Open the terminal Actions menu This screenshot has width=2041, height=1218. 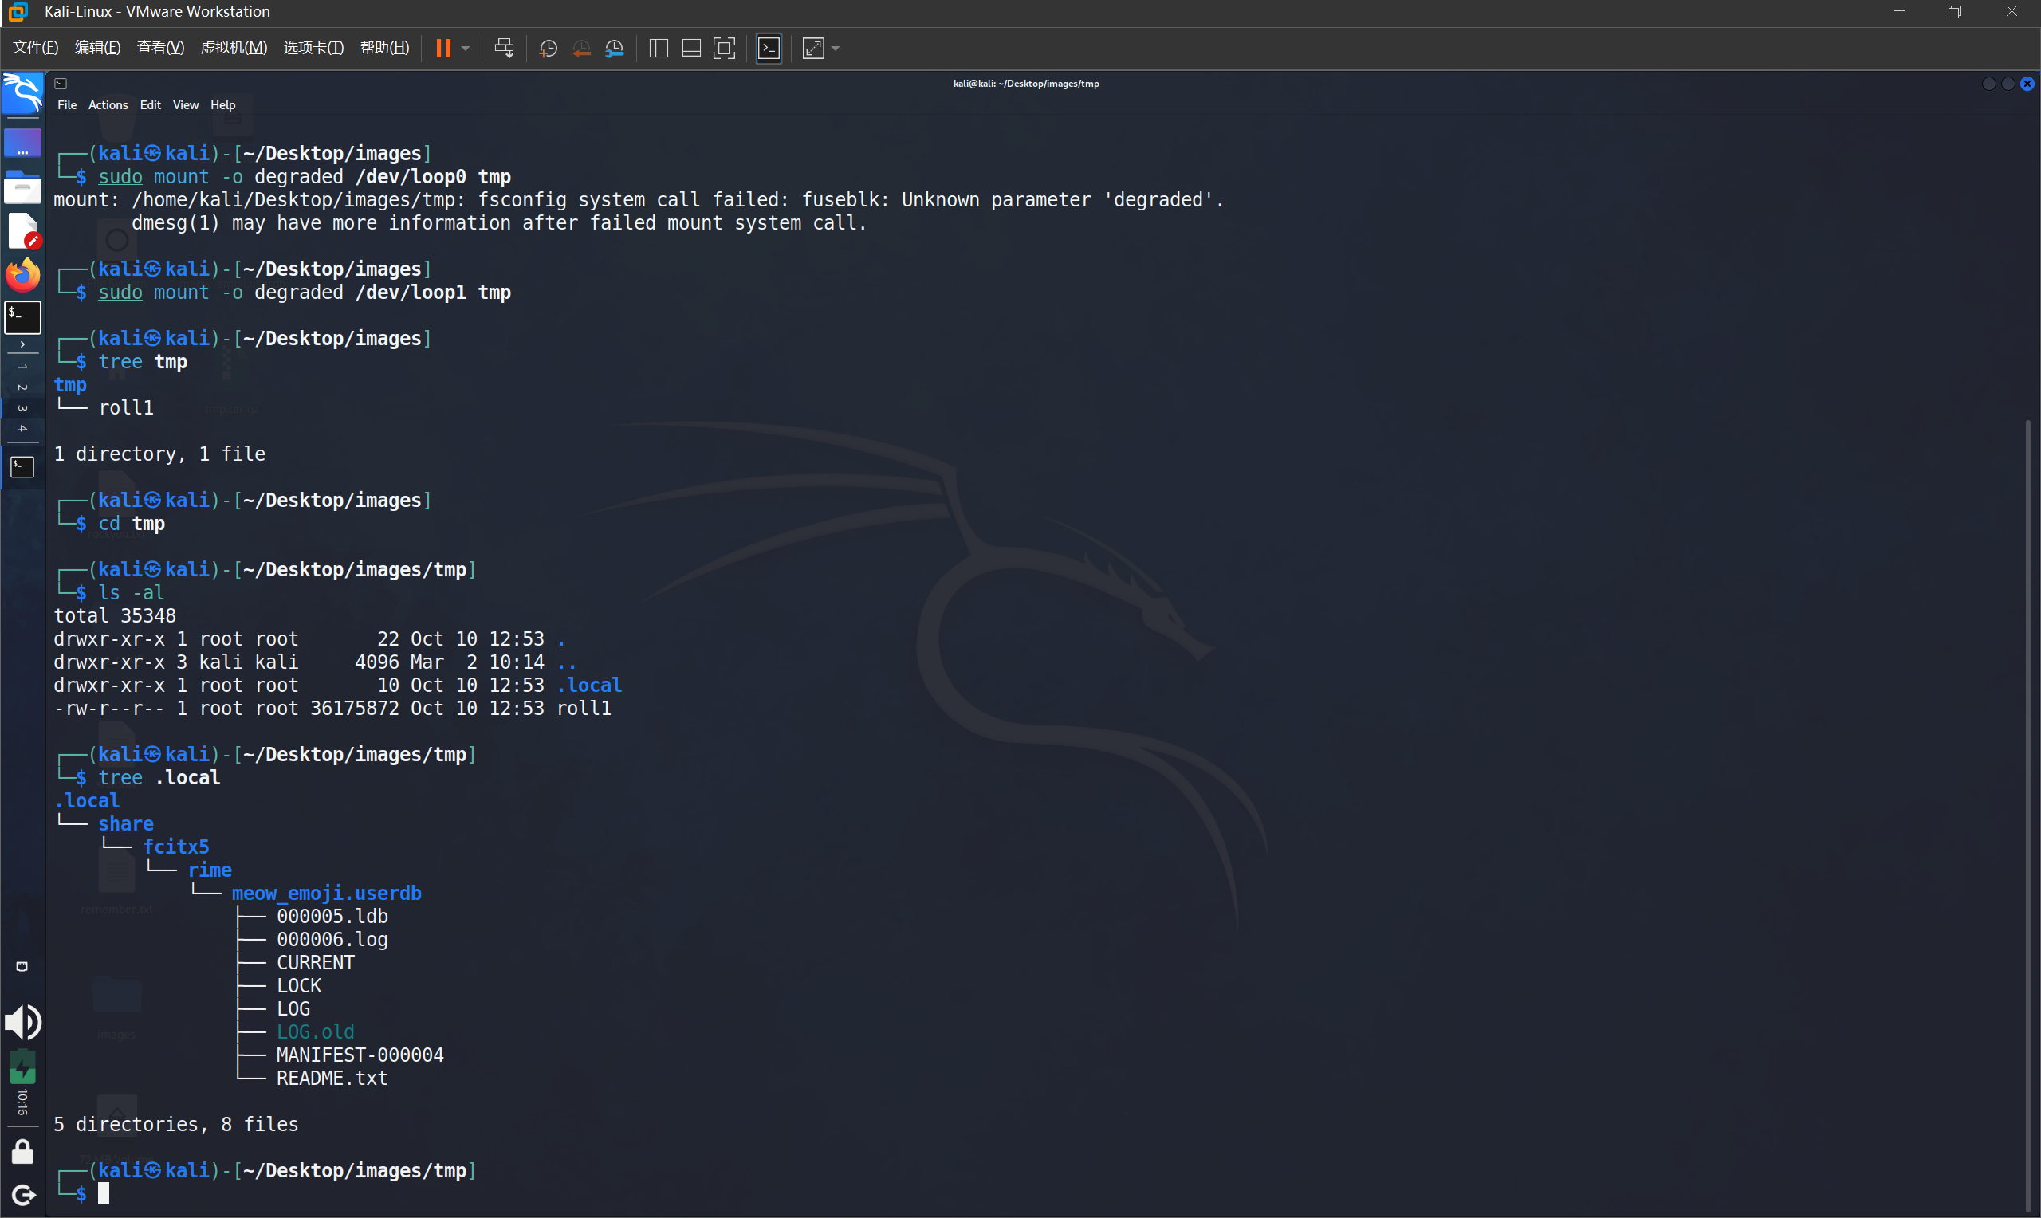(x=108, y=105)
